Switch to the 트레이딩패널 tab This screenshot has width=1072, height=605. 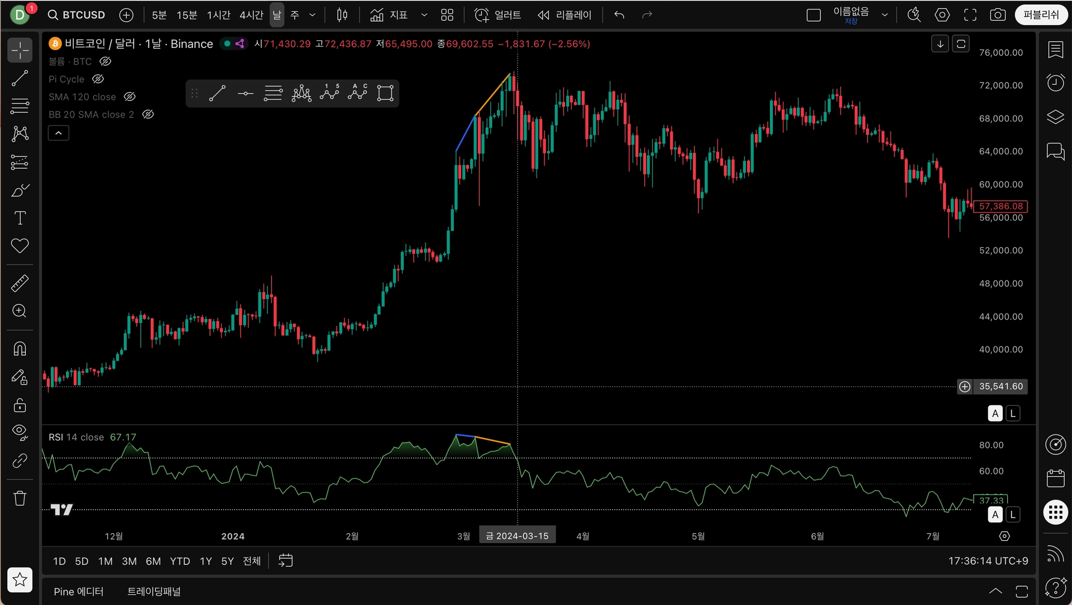154,592
